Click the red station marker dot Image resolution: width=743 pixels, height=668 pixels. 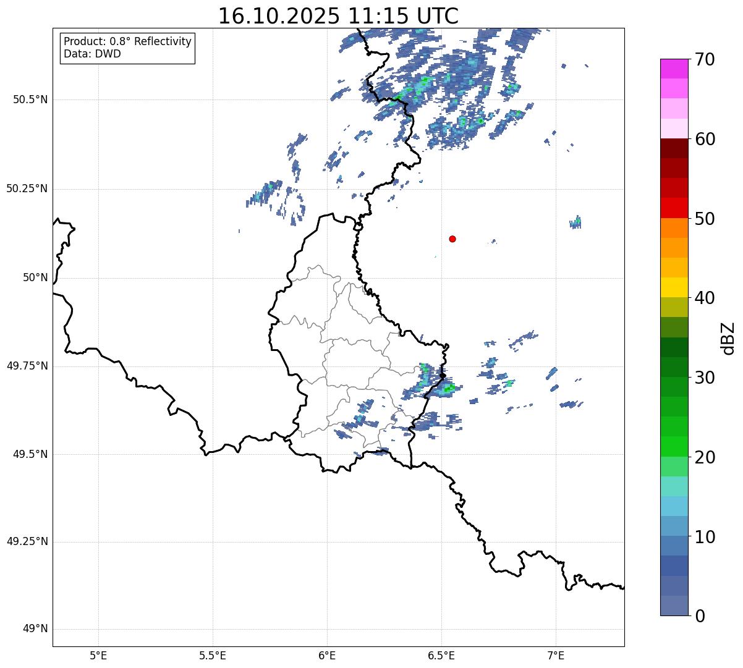click(x=452, y=239)
